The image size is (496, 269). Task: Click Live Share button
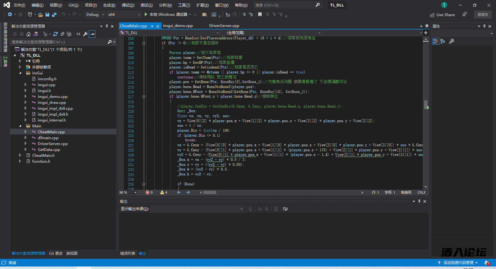pos(442,15)
